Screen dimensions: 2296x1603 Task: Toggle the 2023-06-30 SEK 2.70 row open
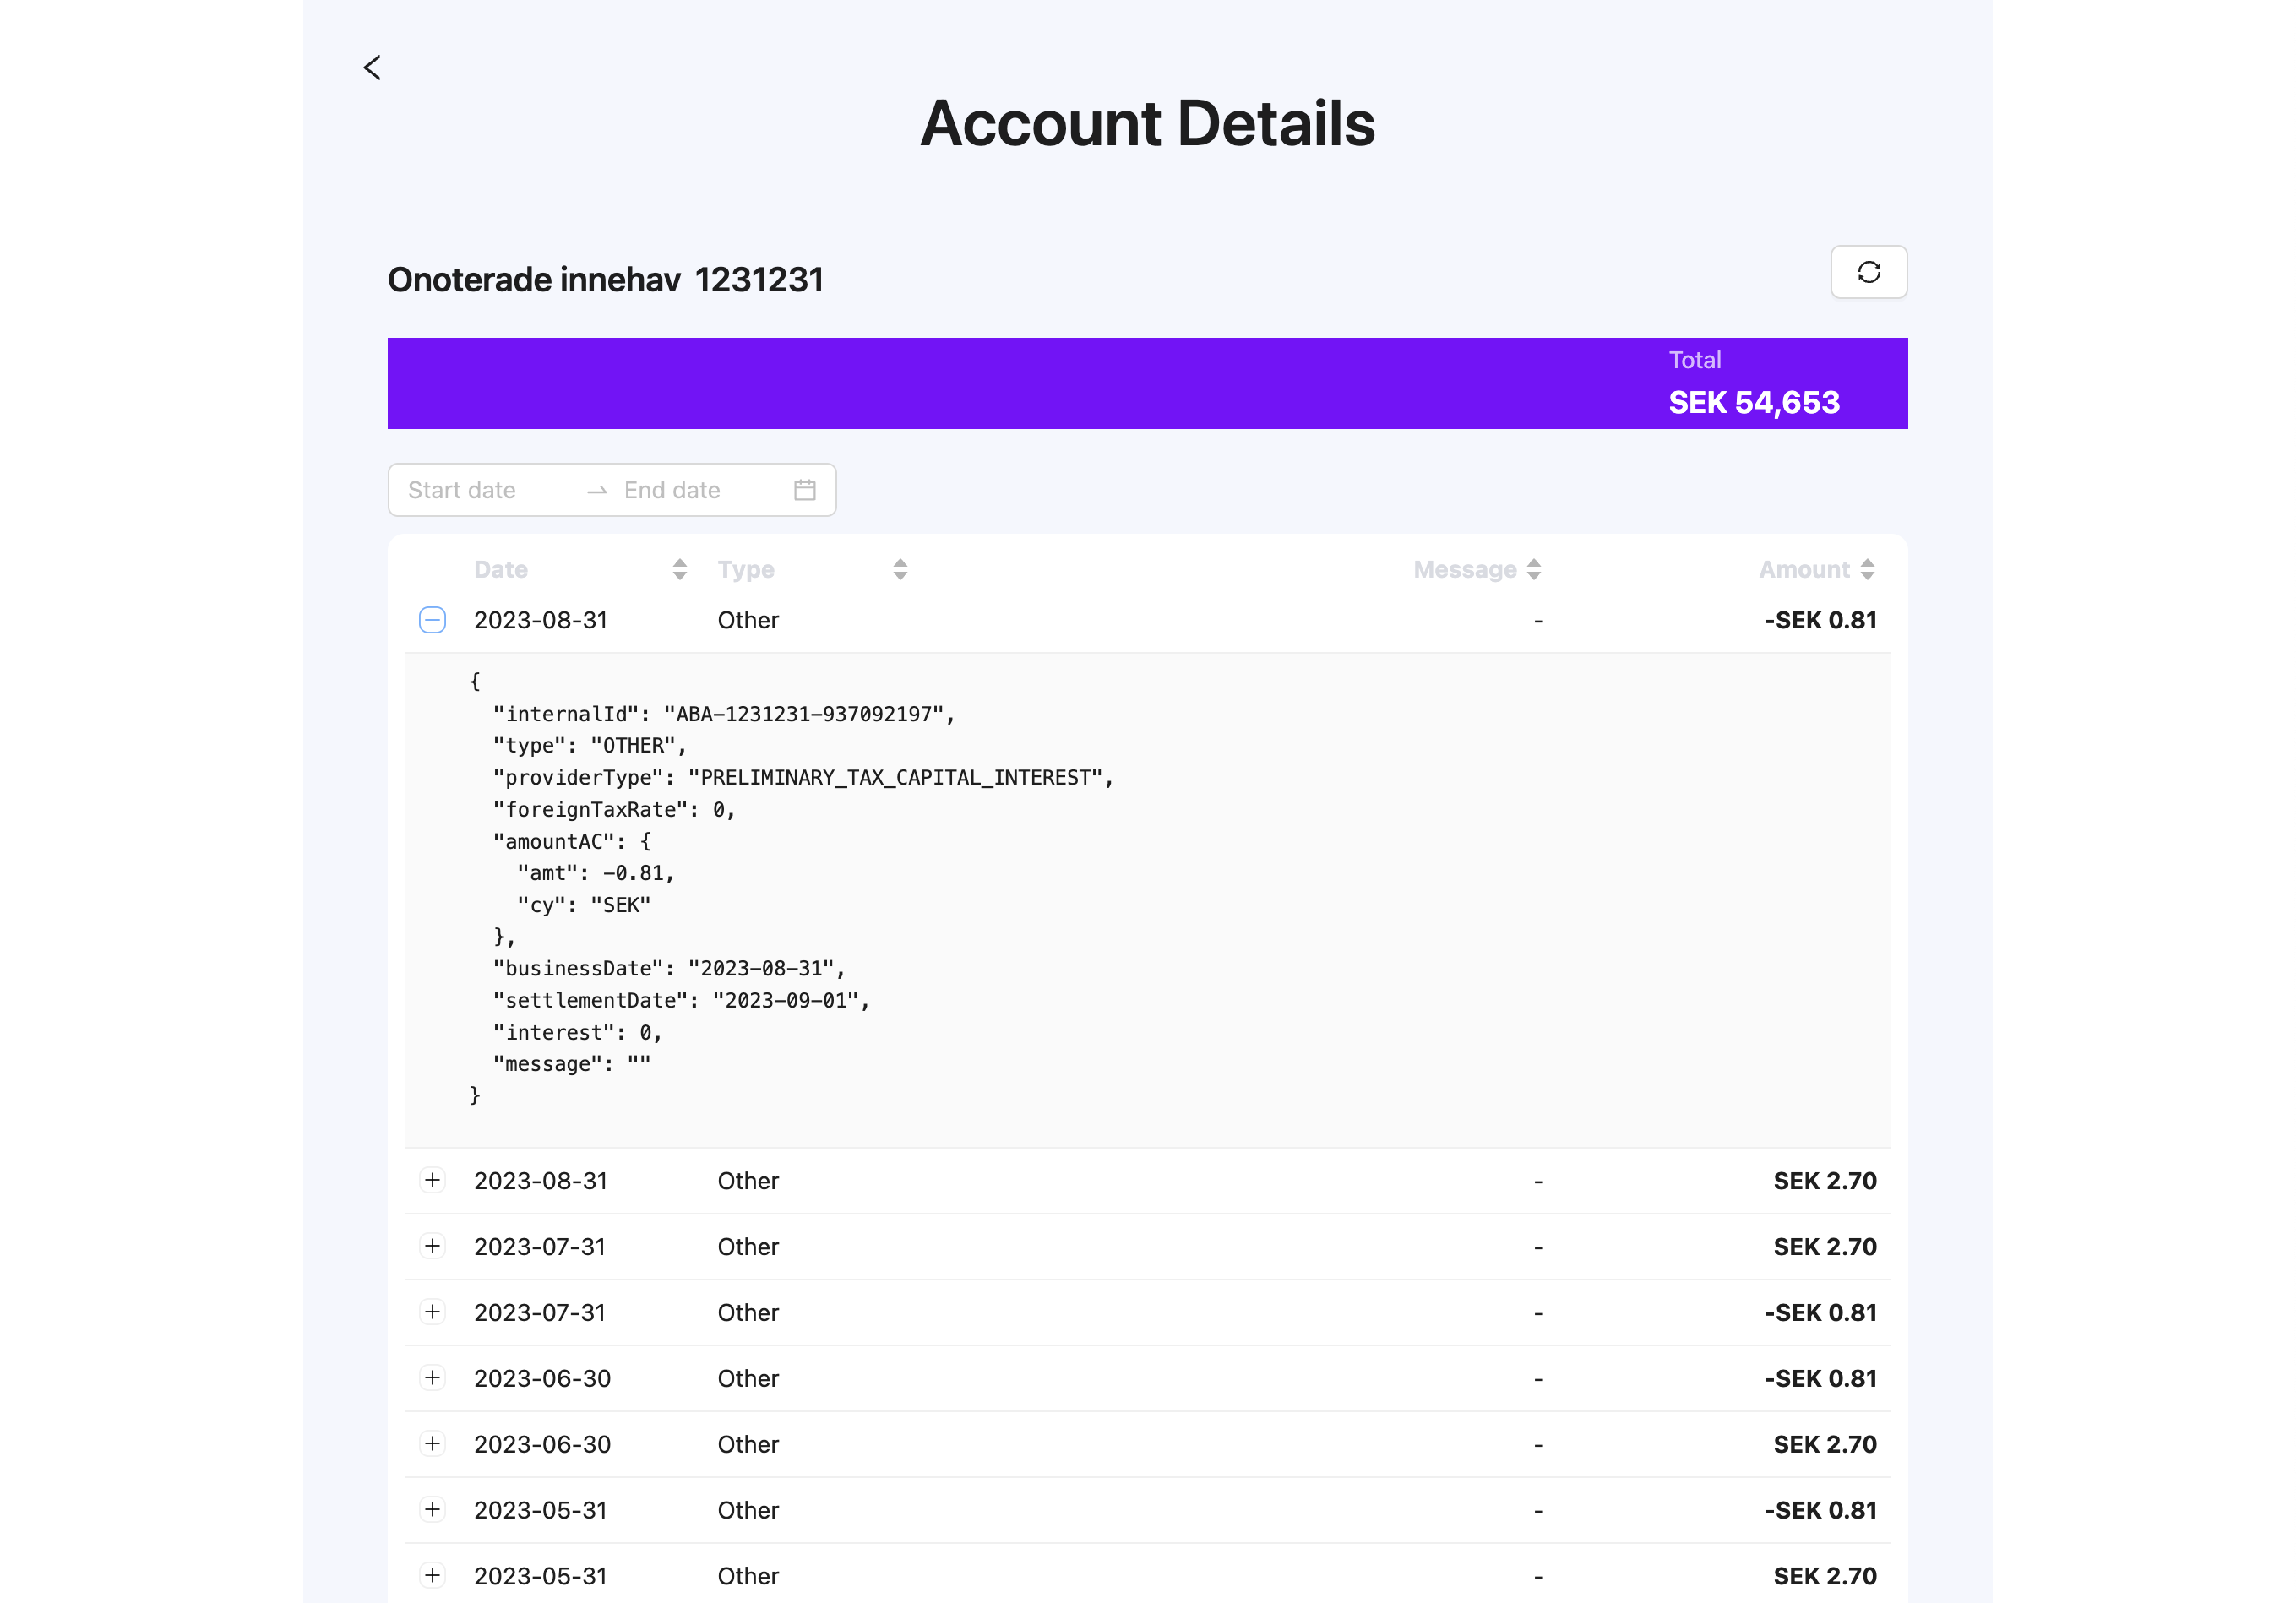(432, 1444)
